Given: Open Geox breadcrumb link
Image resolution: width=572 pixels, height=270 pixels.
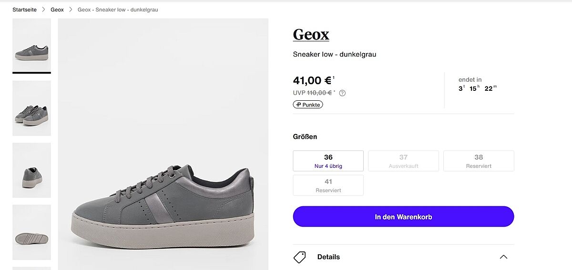Looking at the screenshot, I should click(57, 10).
